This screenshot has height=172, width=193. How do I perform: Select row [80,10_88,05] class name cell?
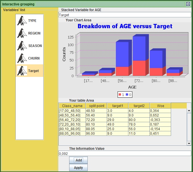(72, 129)
